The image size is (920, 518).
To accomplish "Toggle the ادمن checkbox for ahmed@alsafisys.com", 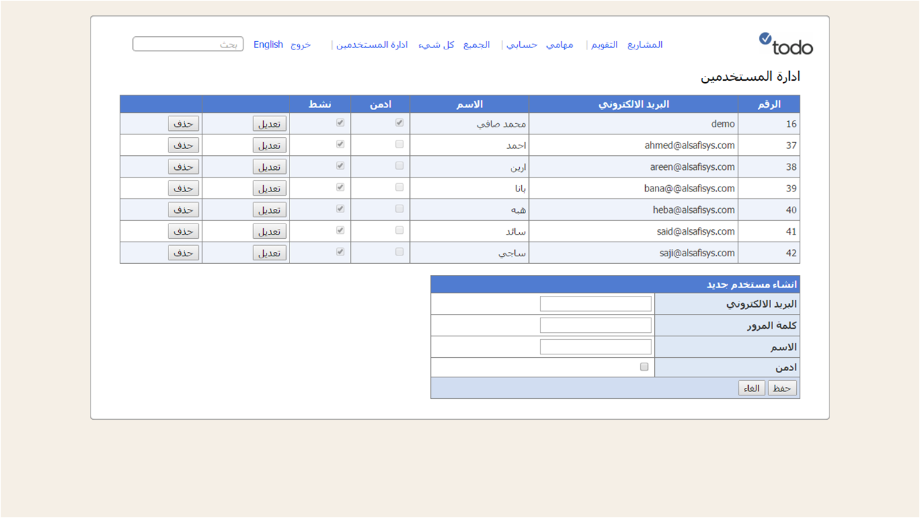I will click(x=399, y=144).
